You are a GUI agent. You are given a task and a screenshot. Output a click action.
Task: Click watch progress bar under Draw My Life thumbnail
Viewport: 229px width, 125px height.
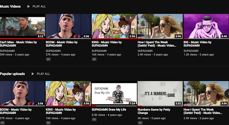point(114,106)
